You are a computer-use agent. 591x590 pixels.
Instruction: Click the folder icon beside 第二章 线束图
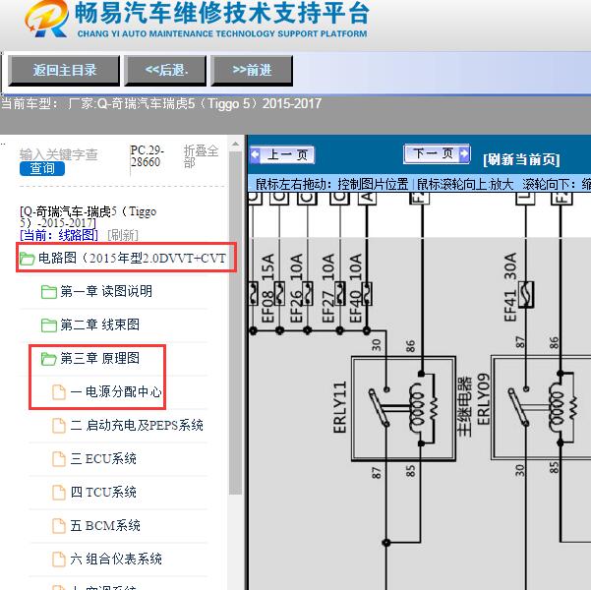click(x=48, y=324)
